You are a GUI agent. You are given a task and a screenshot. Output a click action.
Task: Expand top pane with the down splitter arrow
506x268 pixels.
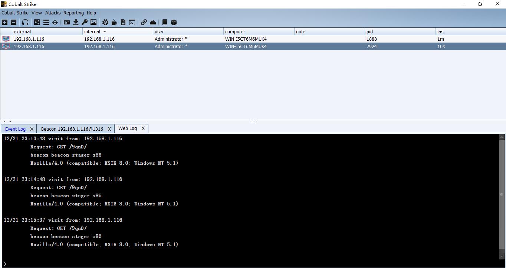coord(10,121)
